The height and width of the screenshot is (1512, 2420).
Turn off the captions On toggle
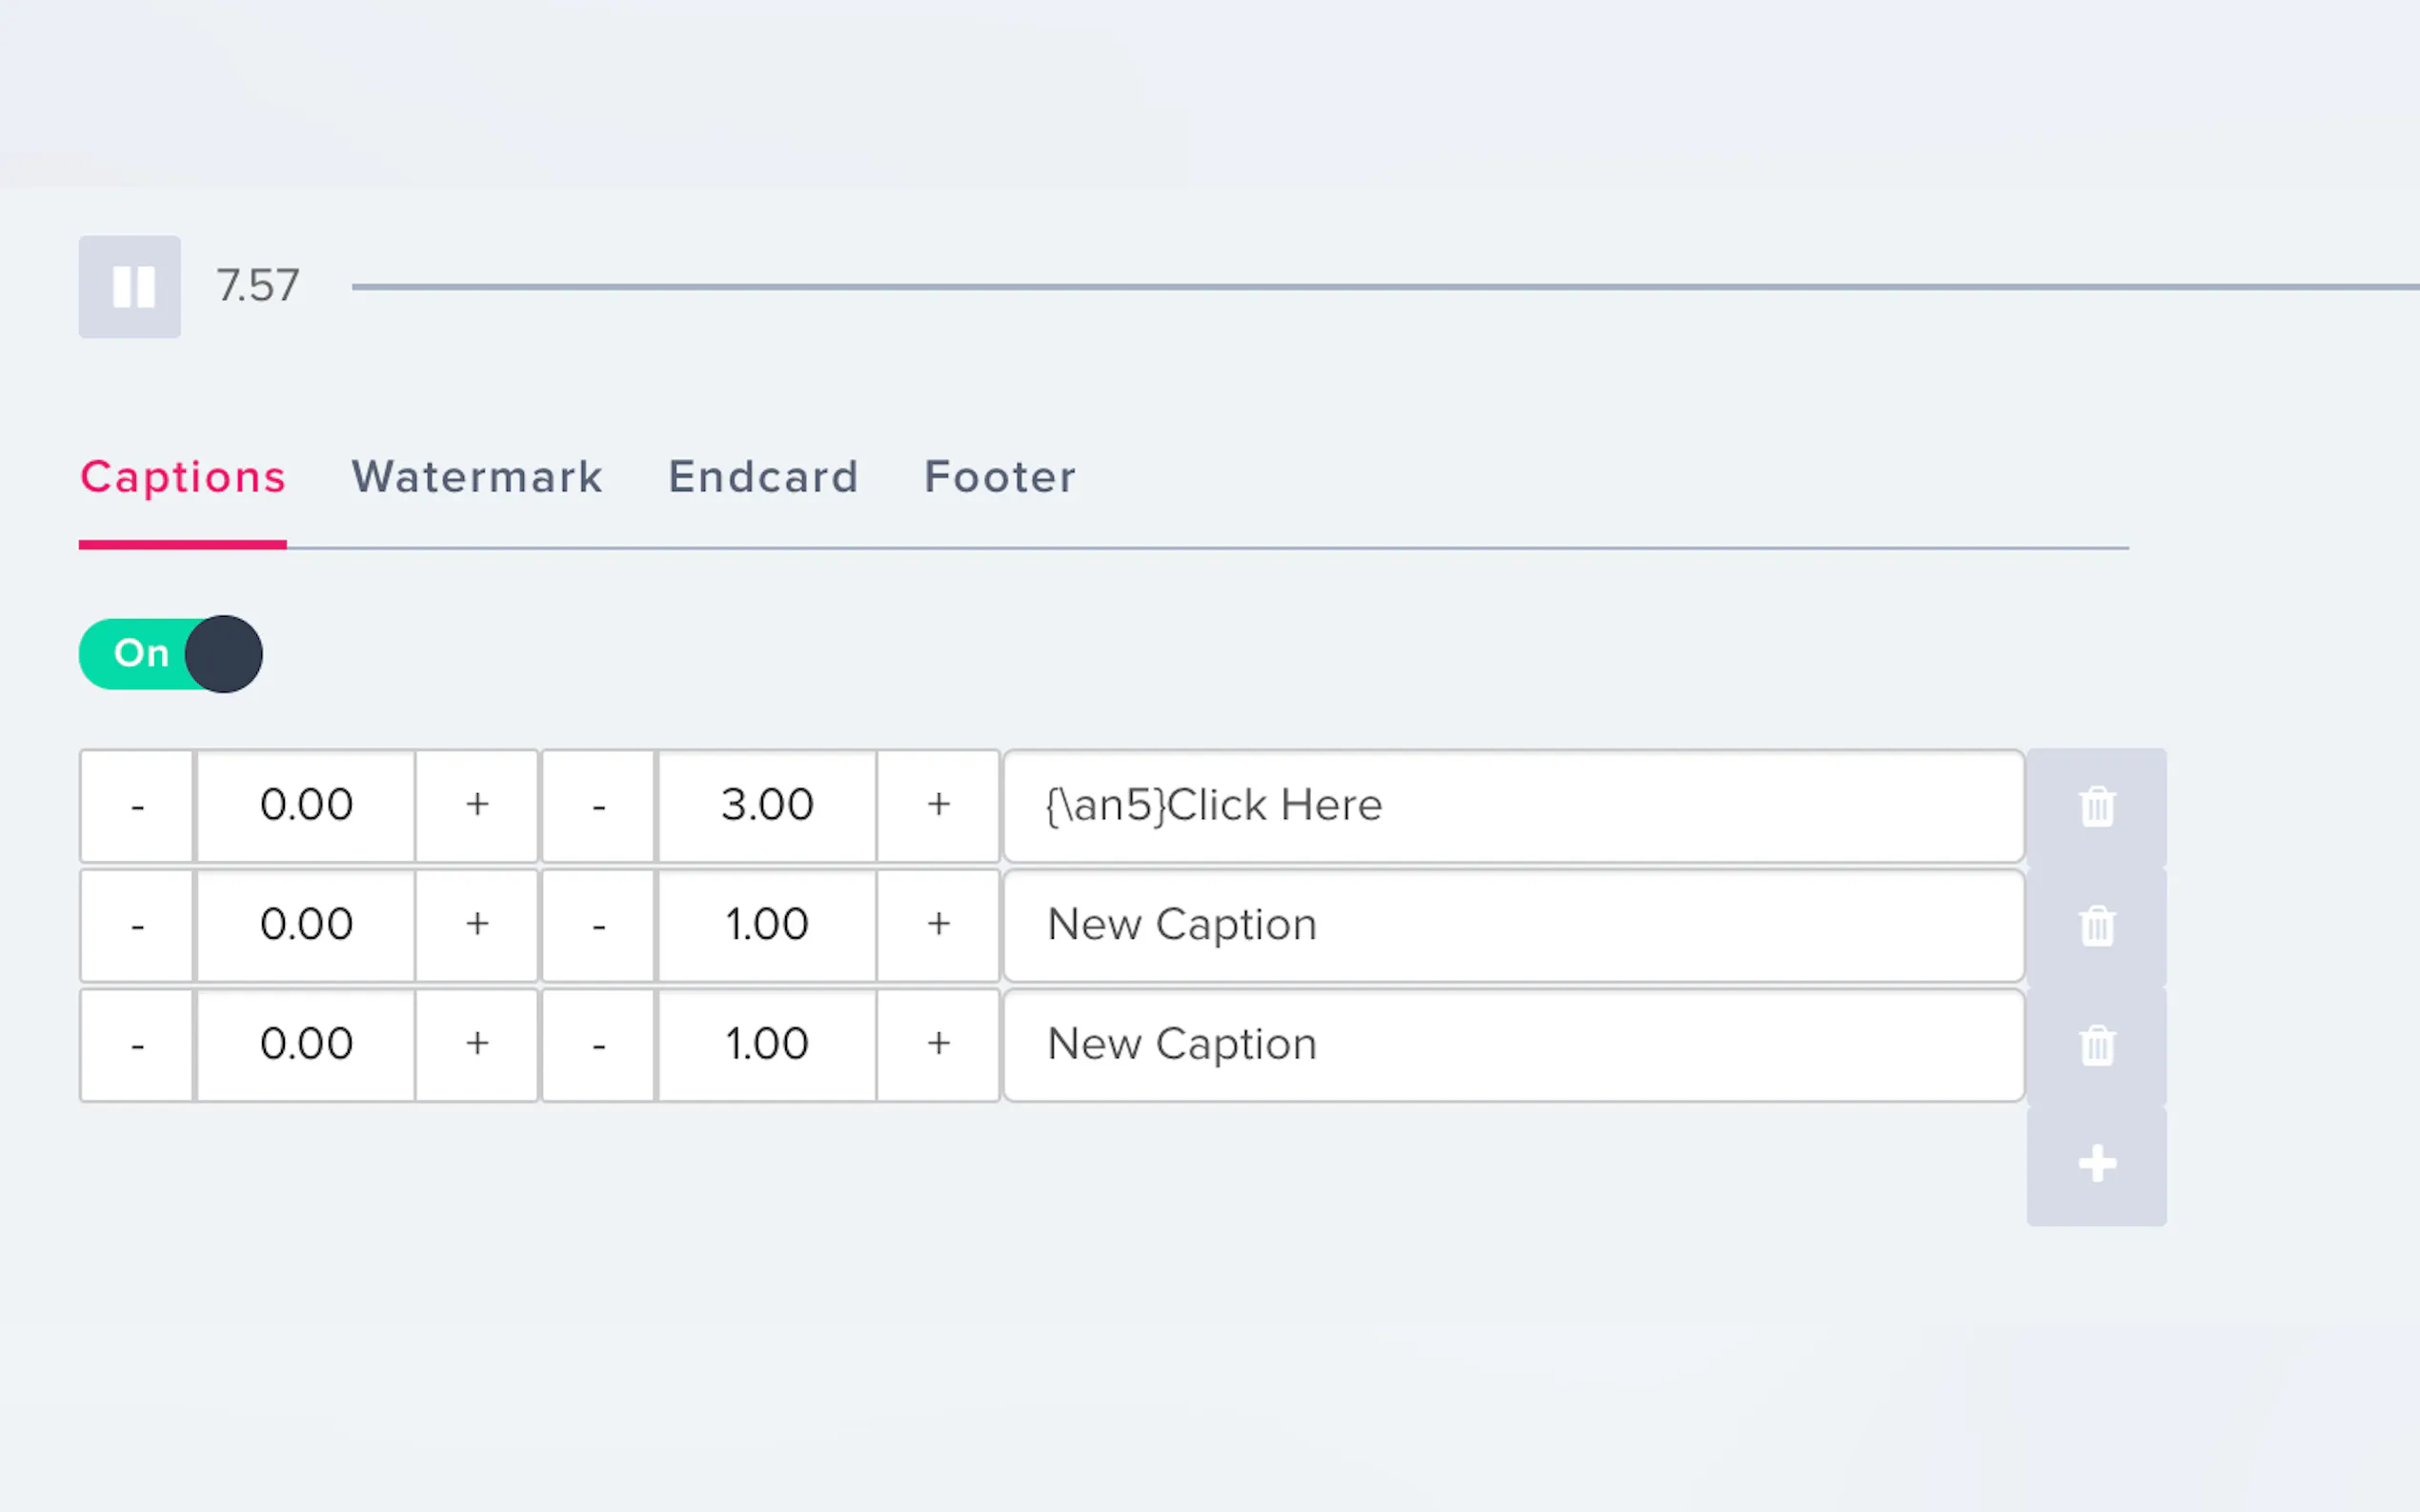click(171, 654)
